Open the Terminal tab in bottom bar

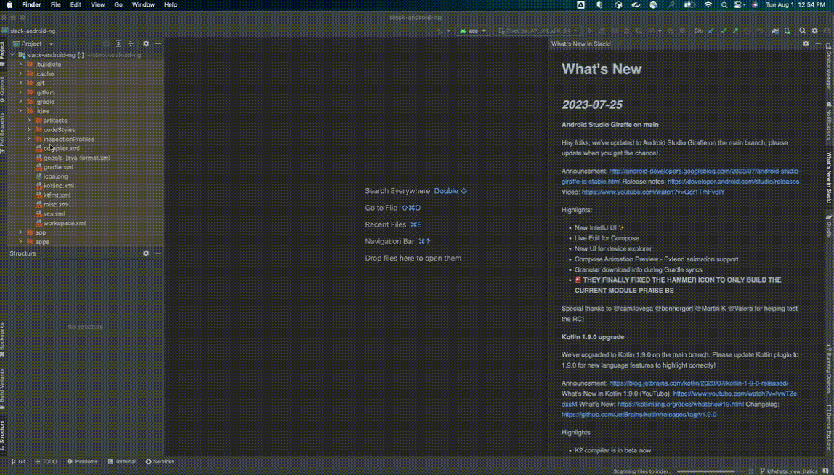[121, 462]
